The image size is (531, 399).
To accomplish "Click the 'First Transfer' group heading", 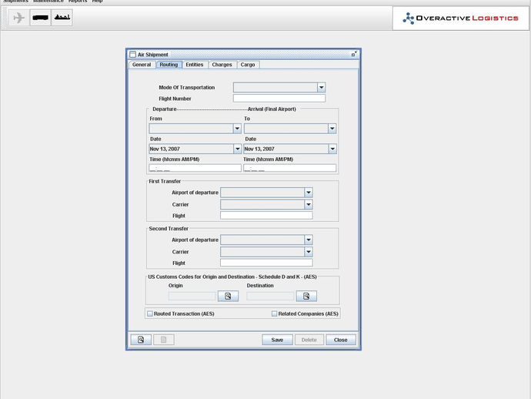I will [x=165, y=181].
